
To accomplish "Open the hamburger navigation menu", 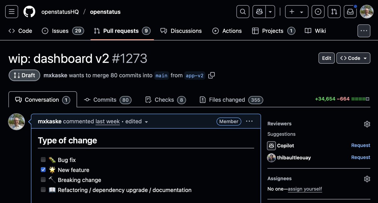I will point(12,12).
